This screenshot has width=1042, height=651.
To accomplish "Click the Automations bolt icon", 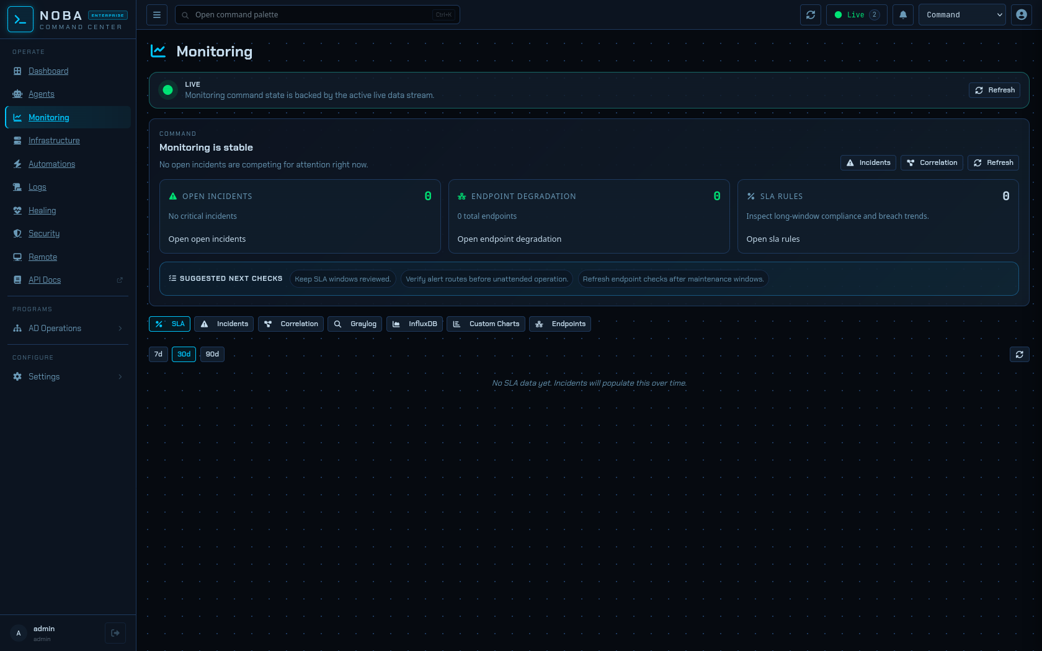I will point(17,164).
